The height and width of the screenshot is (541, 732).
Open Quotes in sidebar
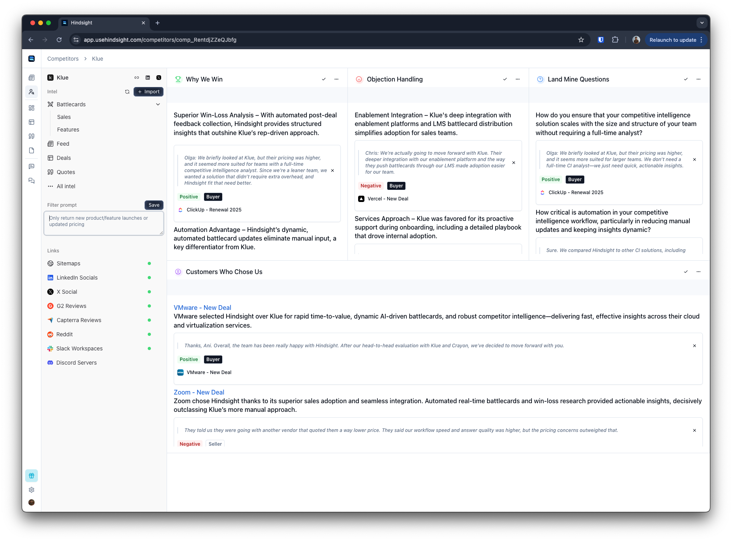click(x=66, y=172)
